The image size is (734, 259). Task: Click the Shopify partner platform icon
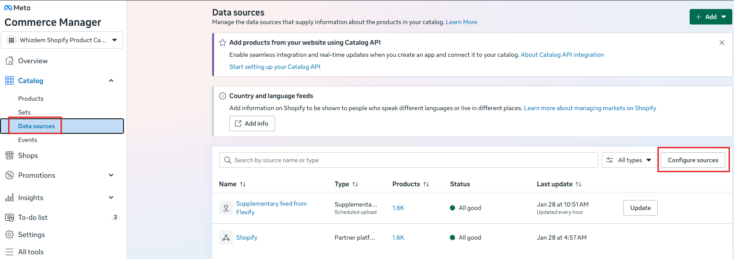(226, 237)
